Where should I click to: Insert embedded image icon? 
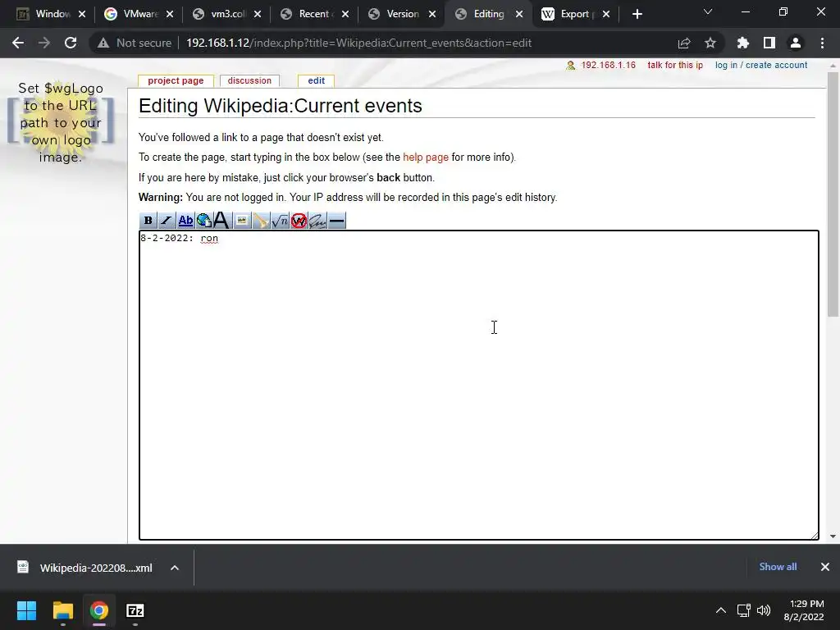(242, 221)
